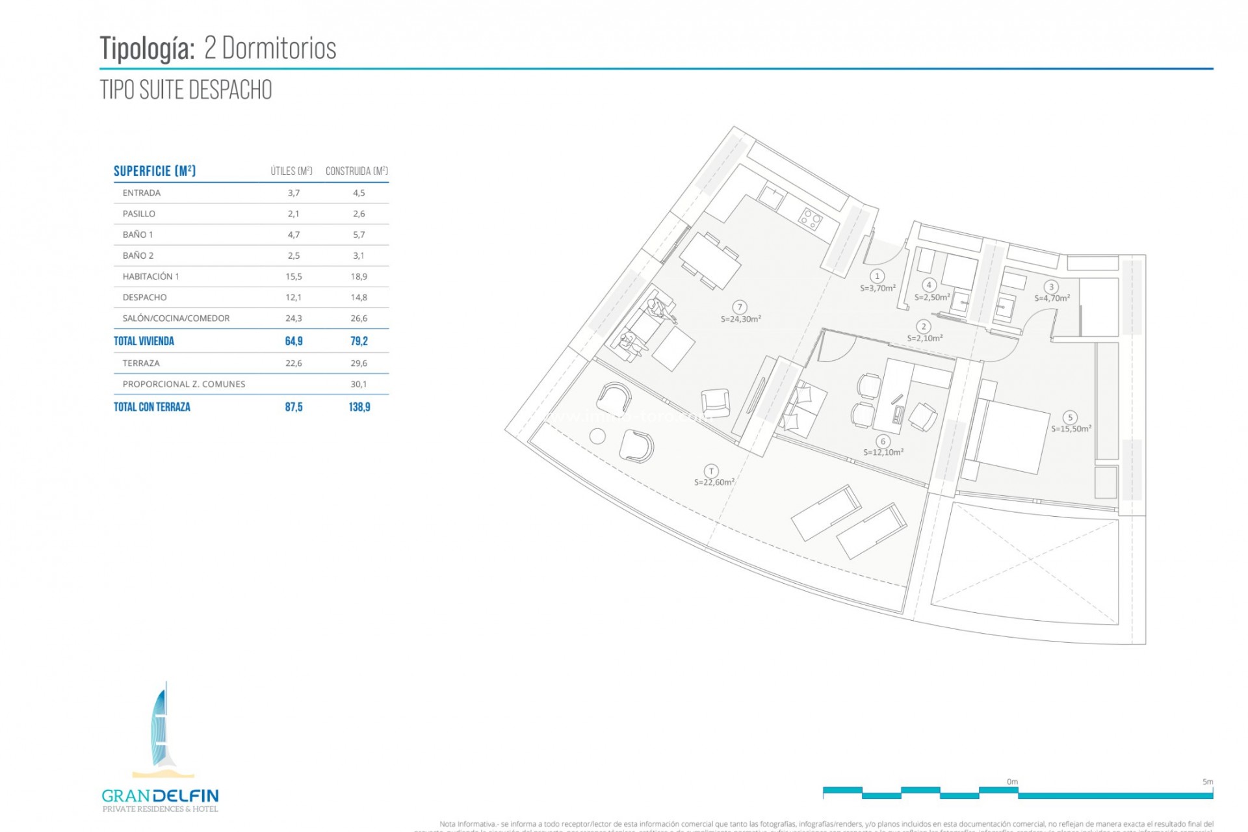Screen dimensions: 1248x832
Task: Click the S=24,30m² area label
Action: (x=740, y=319)
